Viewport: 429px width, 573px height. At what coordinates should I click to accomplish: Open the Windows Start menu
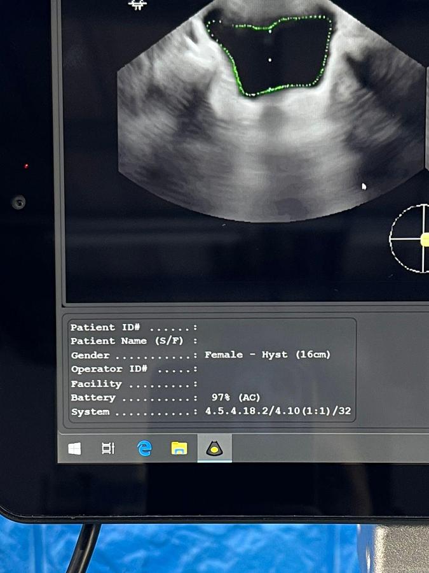click(75, 448)
